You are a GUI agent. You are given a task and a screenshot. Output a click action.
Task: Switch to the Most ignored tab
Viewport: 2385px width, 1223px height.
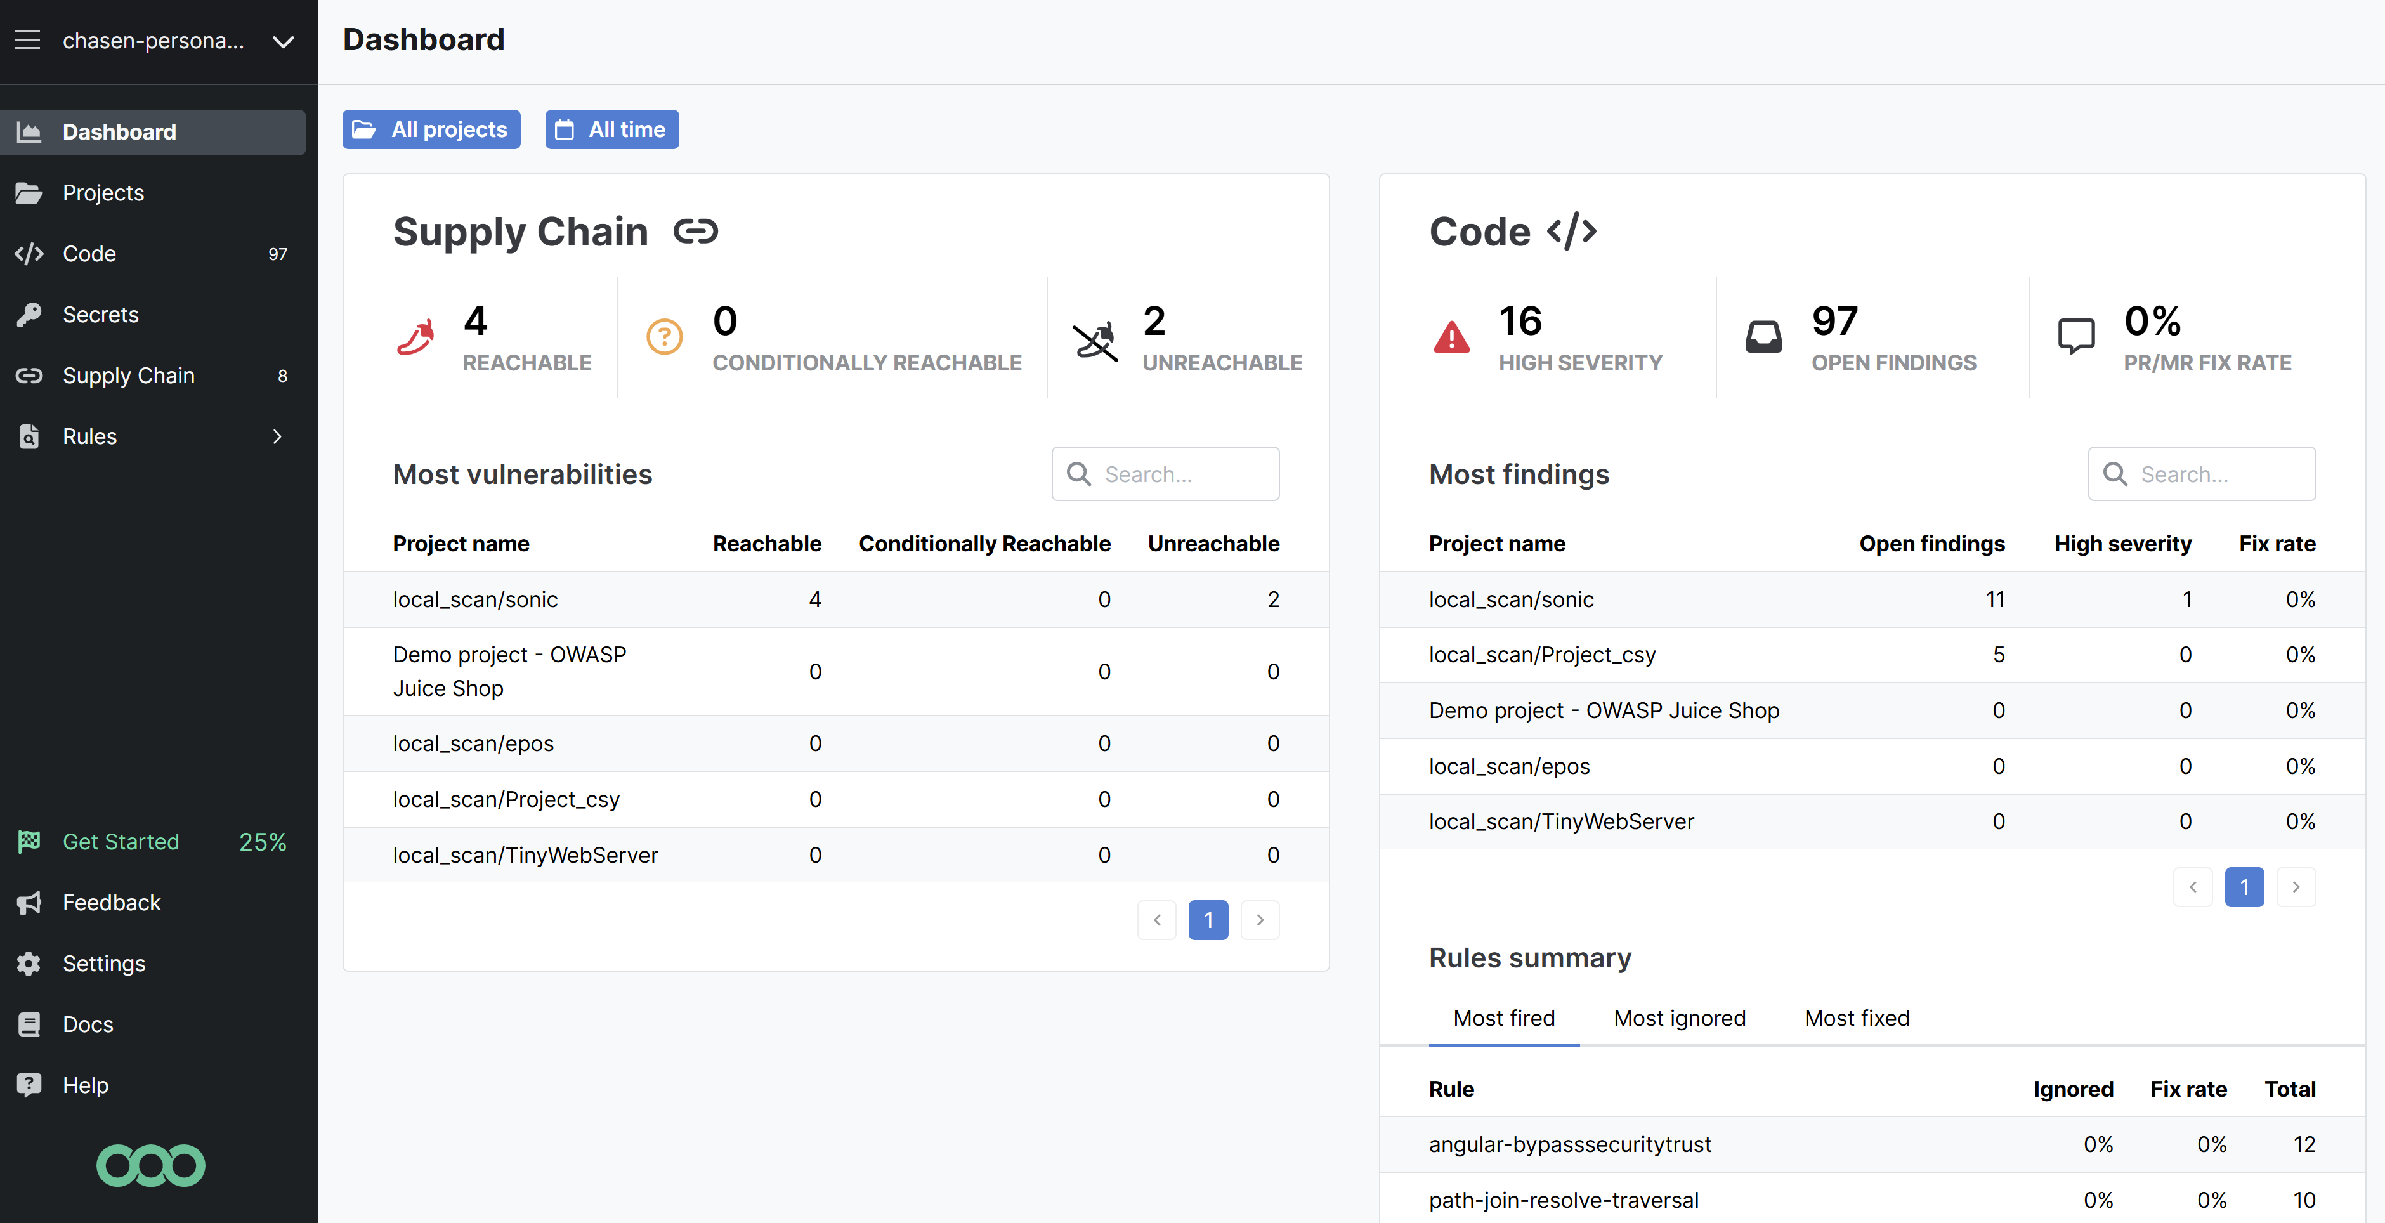point(1678,1018)
